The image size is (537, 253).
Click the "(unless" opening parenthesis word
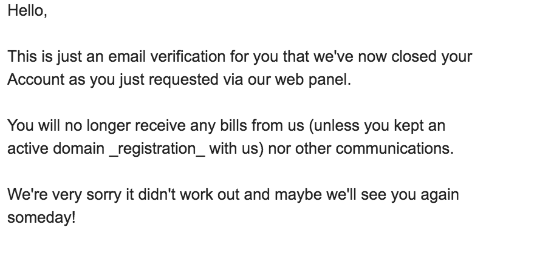coord(334,126)
